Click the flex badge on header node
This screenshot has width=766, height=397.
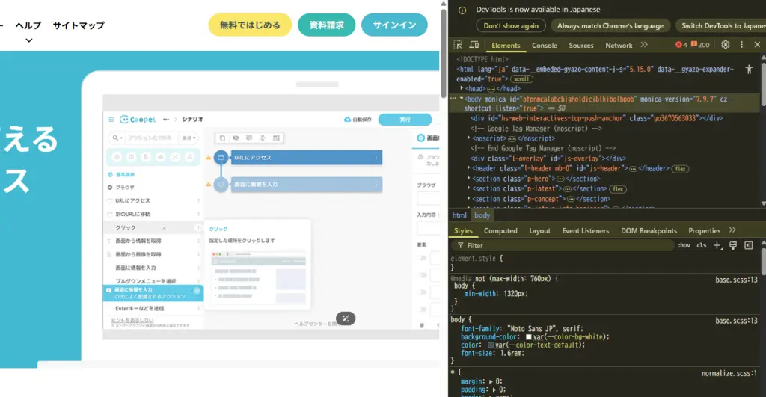coord(680,169)
